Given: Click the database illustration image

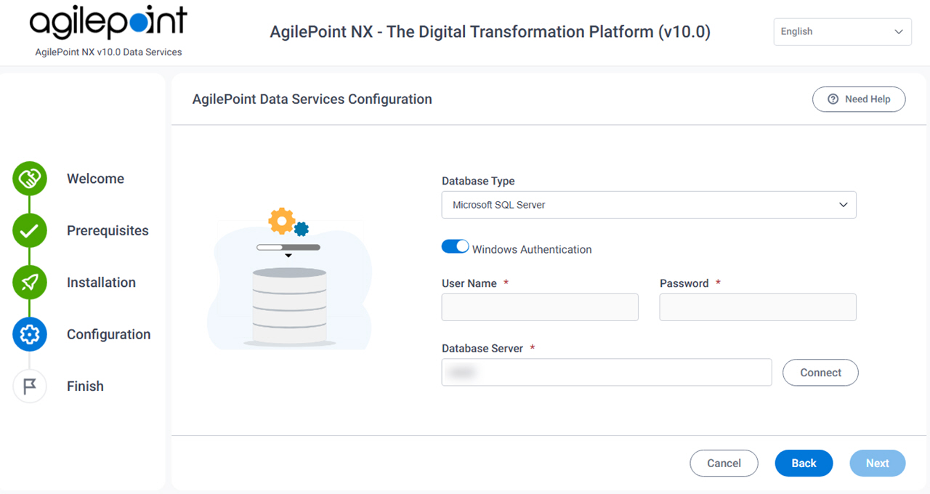Looking at the screenshot, I should tap(289, 279).
